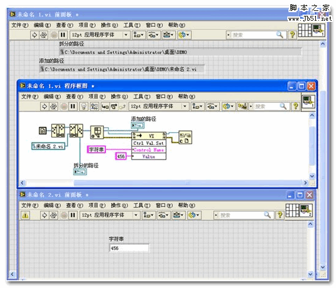
Task: Click warning icon in 未命名 2.vi toolbar
Action: (25, 215)
